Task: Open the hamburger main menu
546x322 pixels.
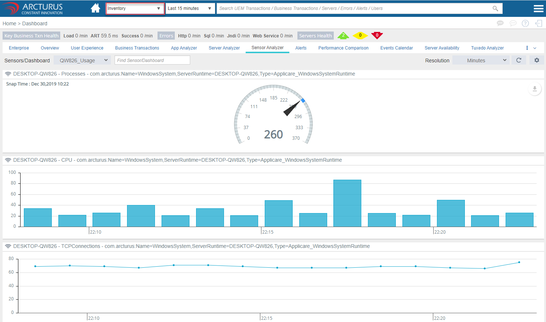Action: click(538, 8)
